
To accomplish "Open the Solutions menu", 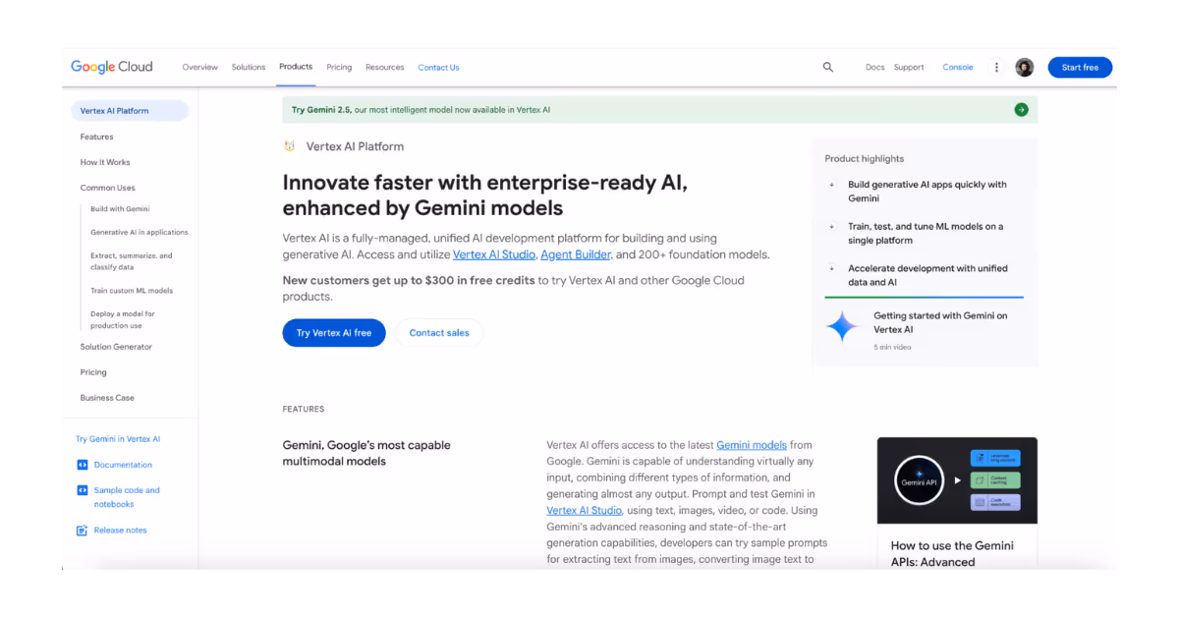I will [249, 67].
